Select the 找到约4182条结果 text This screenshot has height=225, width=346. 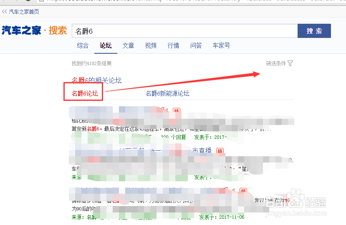pyautogui.click(x=91, y=63)
